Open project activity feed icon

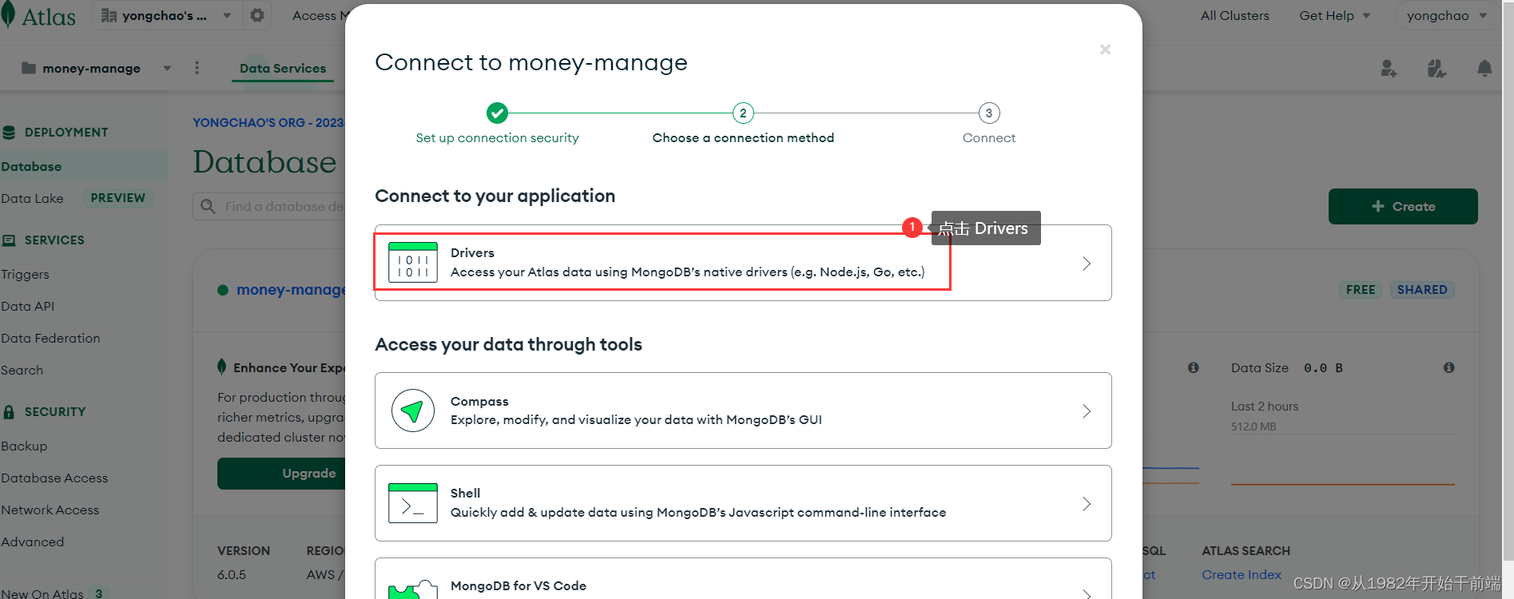pos(1437,69)
